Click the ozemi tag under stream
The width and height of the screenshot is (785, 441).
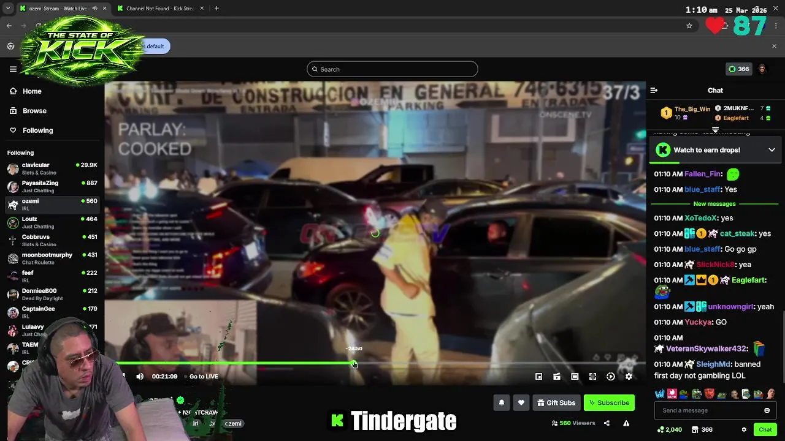233,424
